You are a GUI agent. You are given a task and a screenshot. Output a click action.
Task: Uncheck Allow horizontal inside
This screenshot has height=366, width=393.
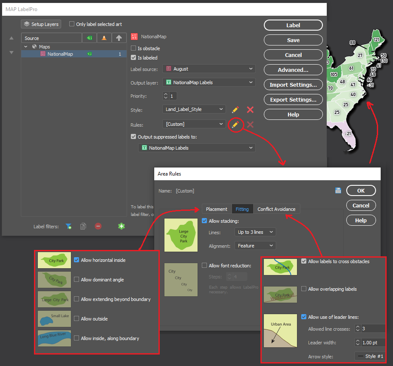[76, 260]
